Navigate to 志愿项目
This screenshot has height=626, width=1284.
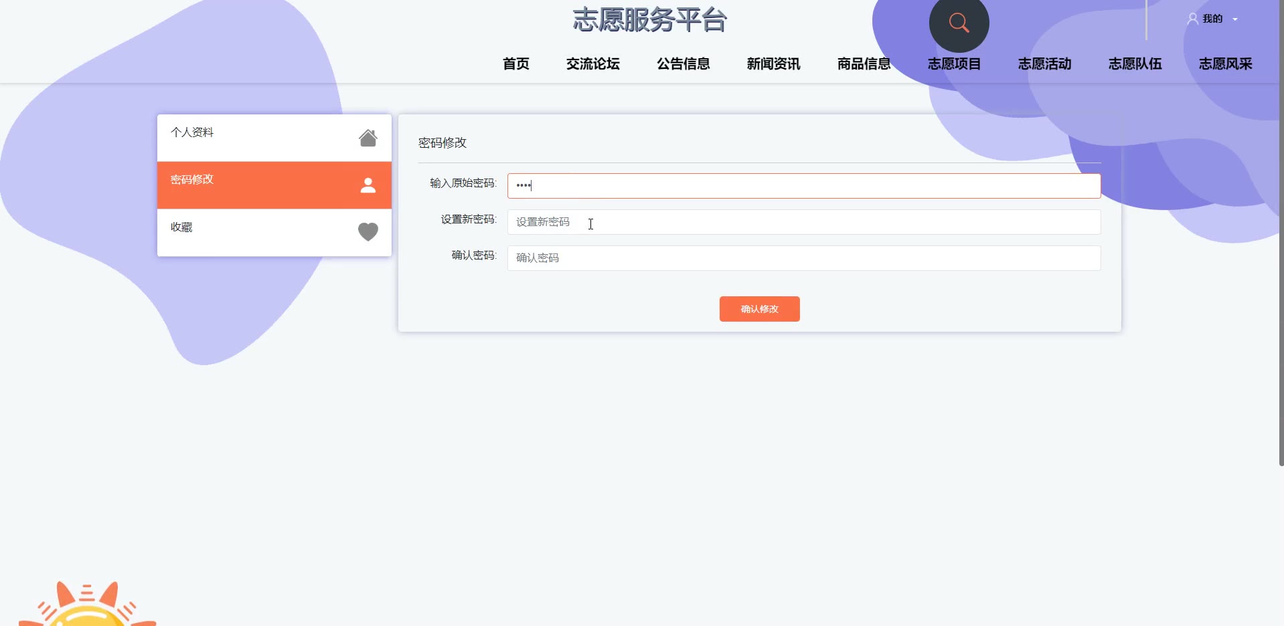[955, 64]
